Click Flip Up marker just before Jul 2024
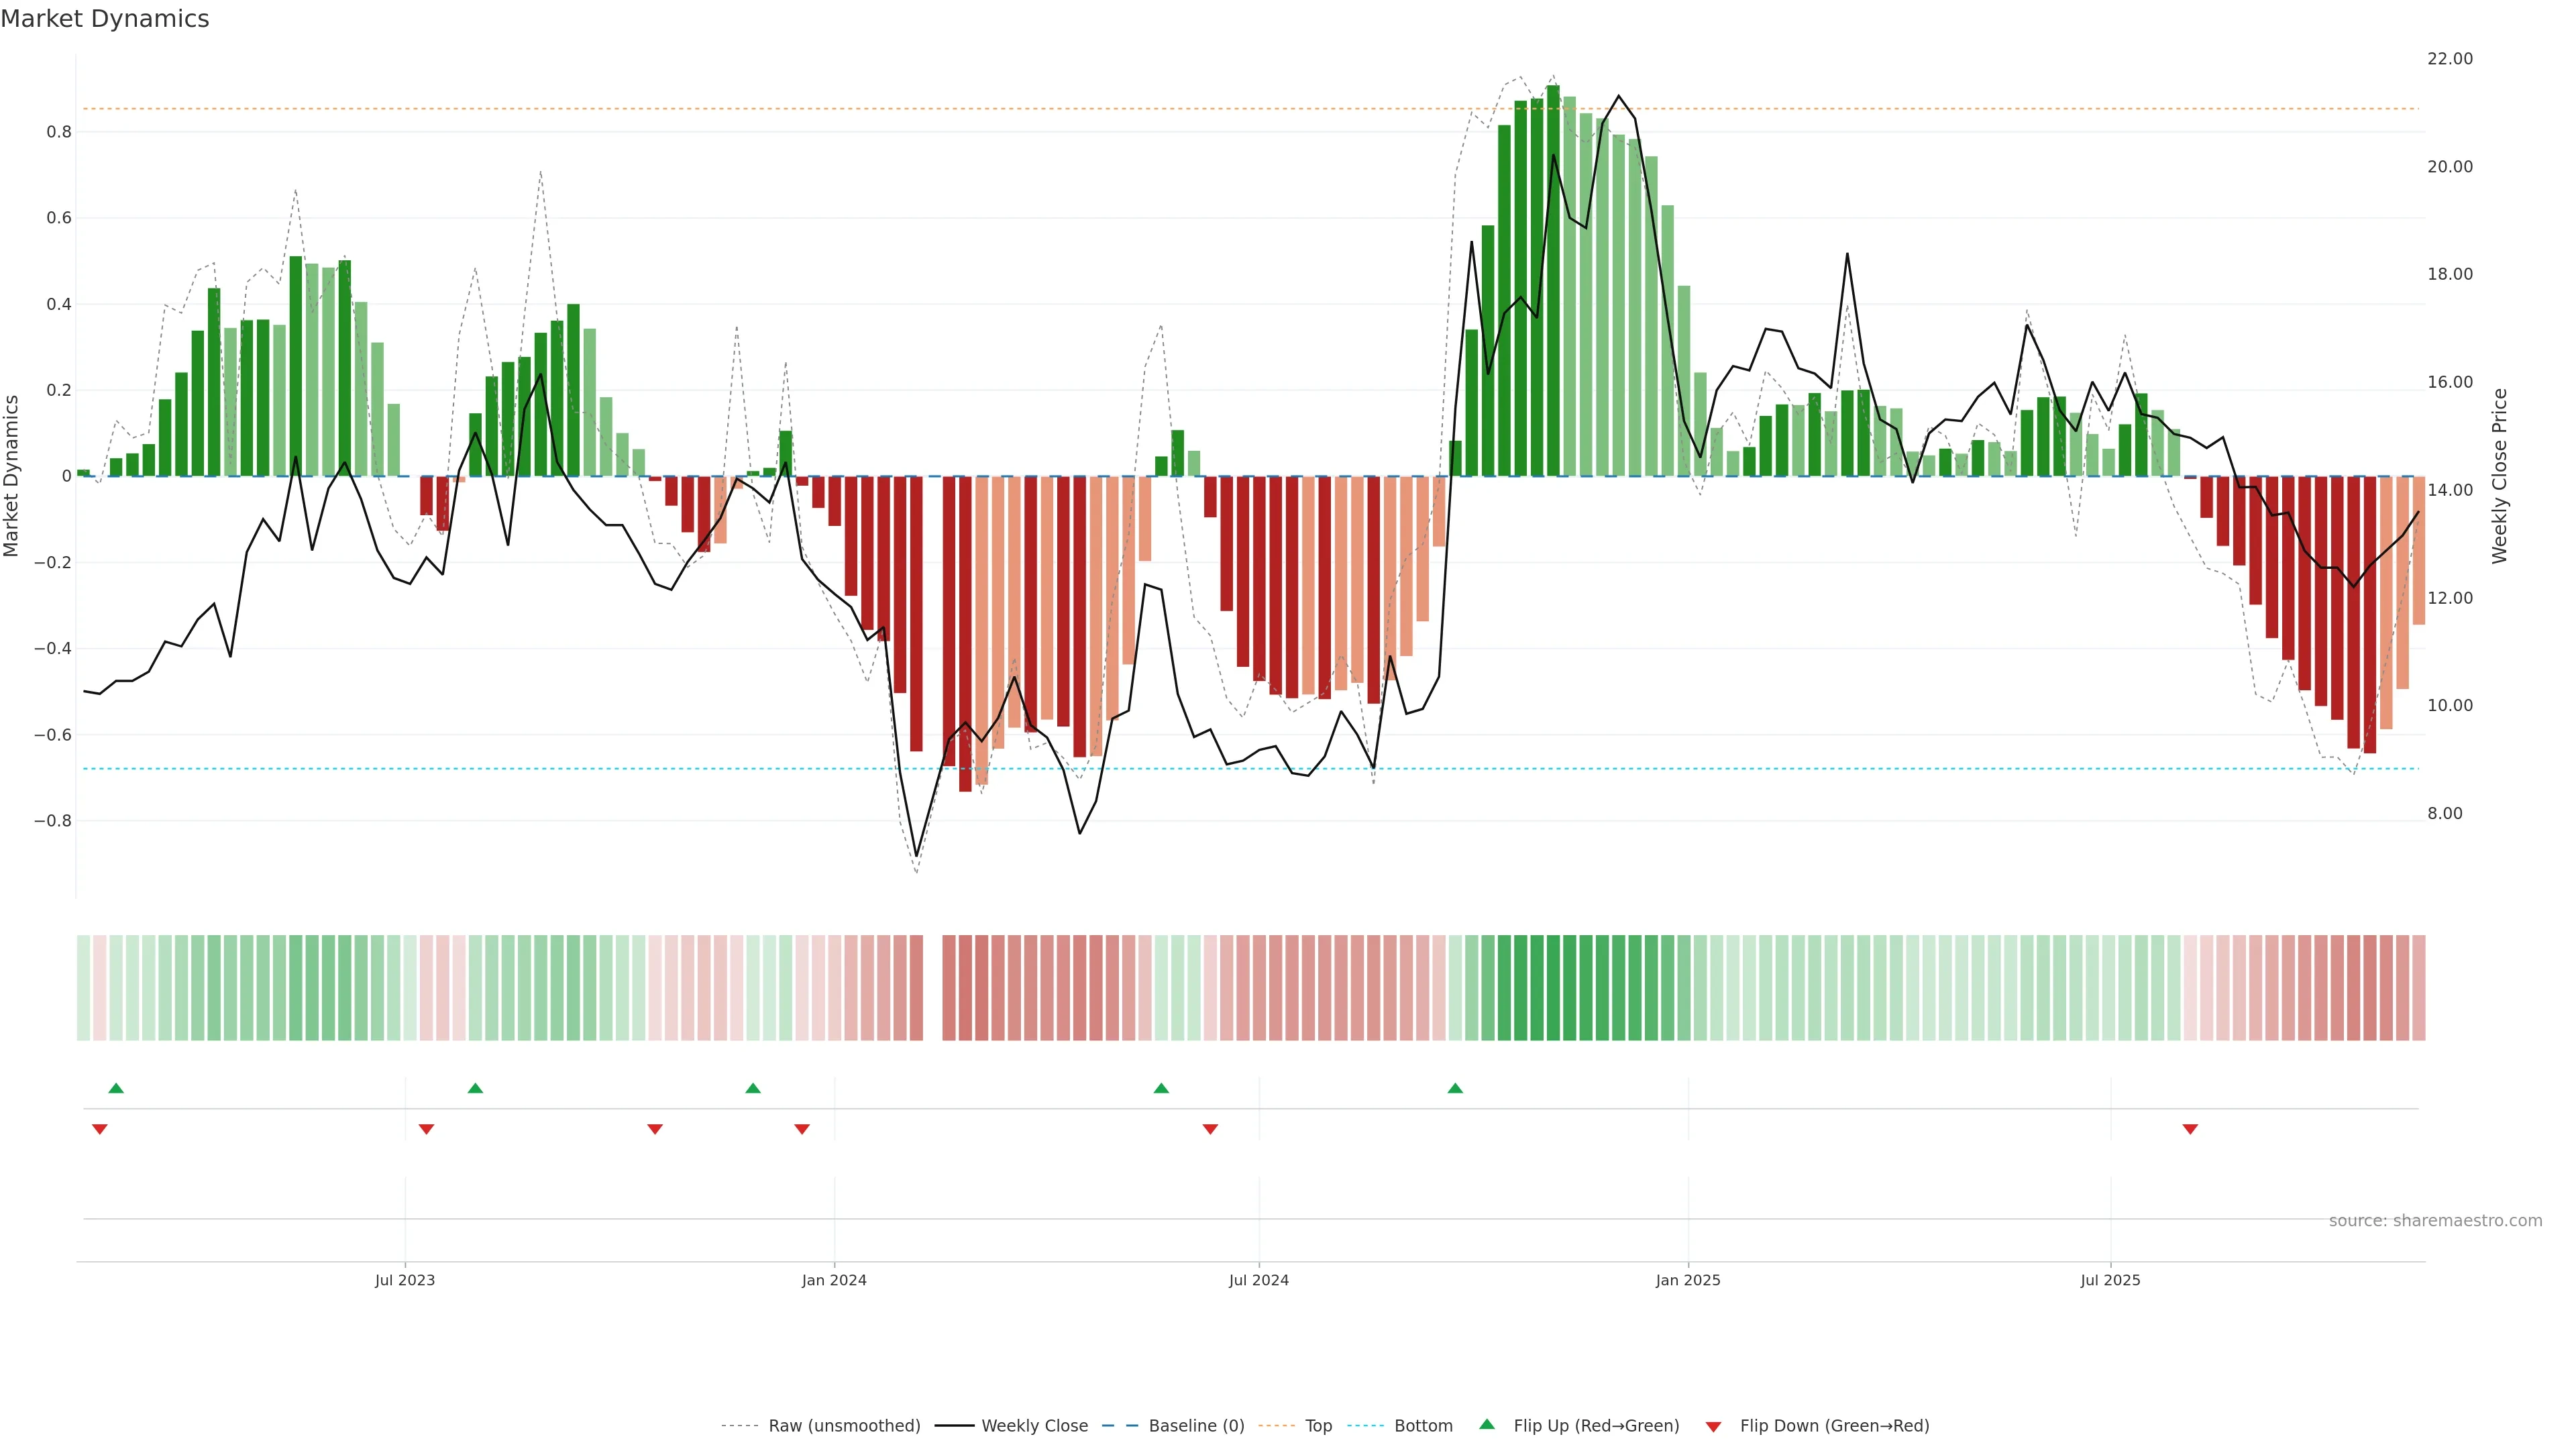2576x1449 pixels. tap(1161, 1088)
